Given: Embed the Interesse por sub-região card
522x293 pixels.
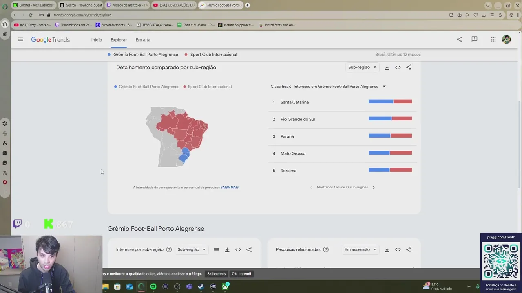Looking at the screenshot, I should point(238,249).
